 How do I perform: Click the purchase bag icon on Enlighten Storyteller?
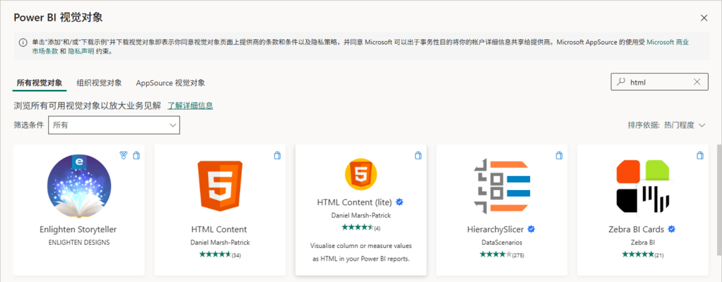136,155
